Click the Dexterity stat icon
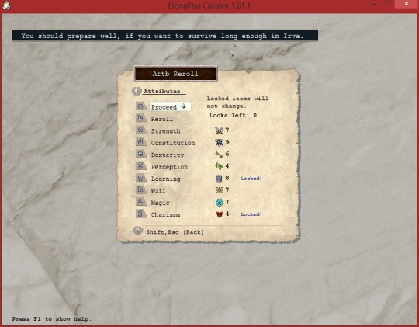Viewport: 419px width, 327px height. pyautogui.click(x=219, y=155)
